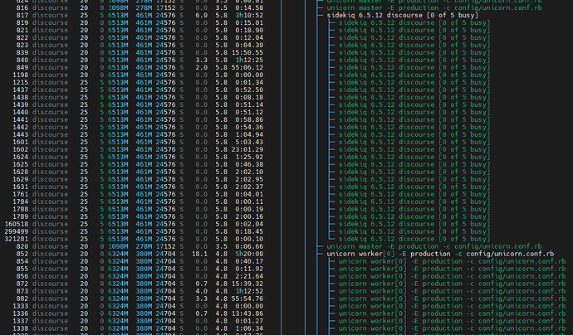Image resolution: width=573 pixels, height=335 pixels.
Task: Click PID 1788 in the process list
Action: [x=21, y=209]
